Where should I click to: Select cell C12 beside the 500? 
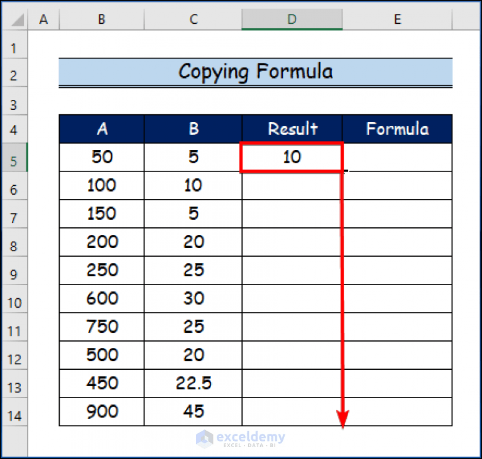pos(193,355)
